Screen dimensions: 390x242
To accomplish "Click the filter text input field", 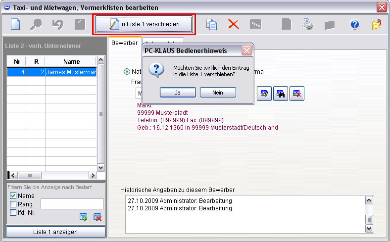I will pos(72,204).
